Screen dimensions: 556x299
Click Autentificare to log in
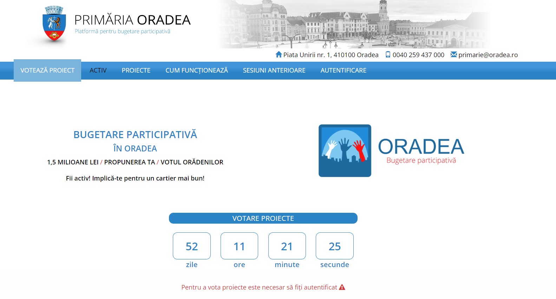point(343,70)
